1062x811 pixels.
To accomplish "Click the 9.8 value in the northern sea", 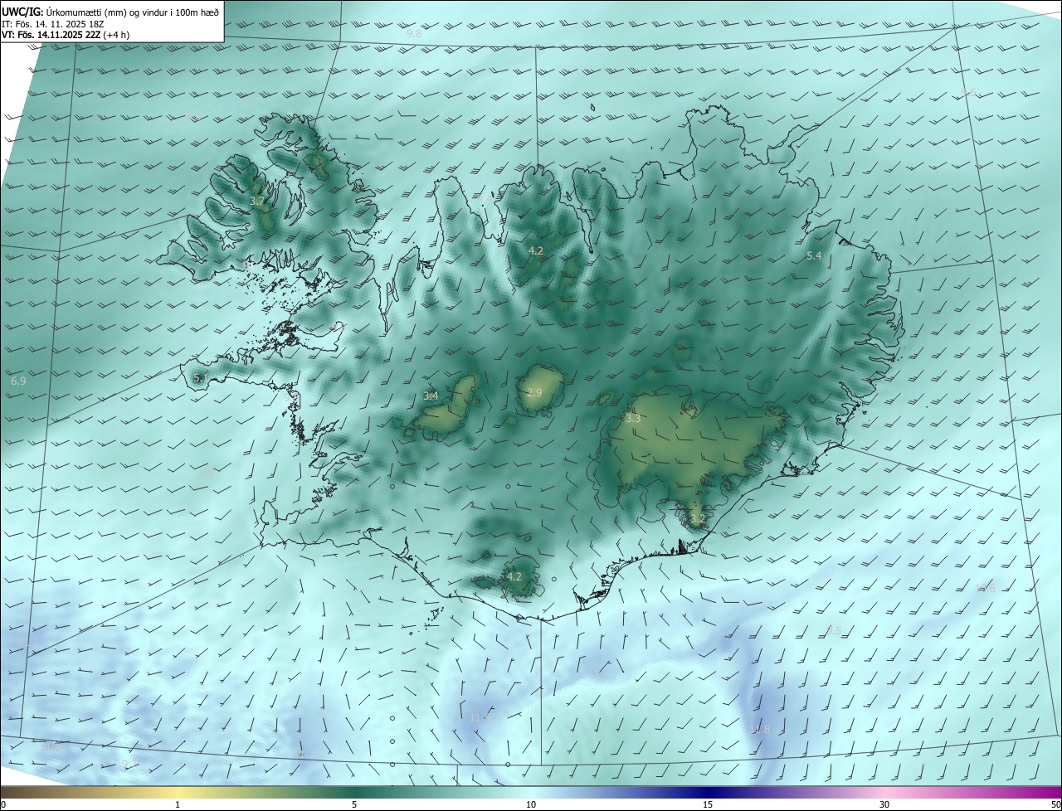I will coord(414,34).
